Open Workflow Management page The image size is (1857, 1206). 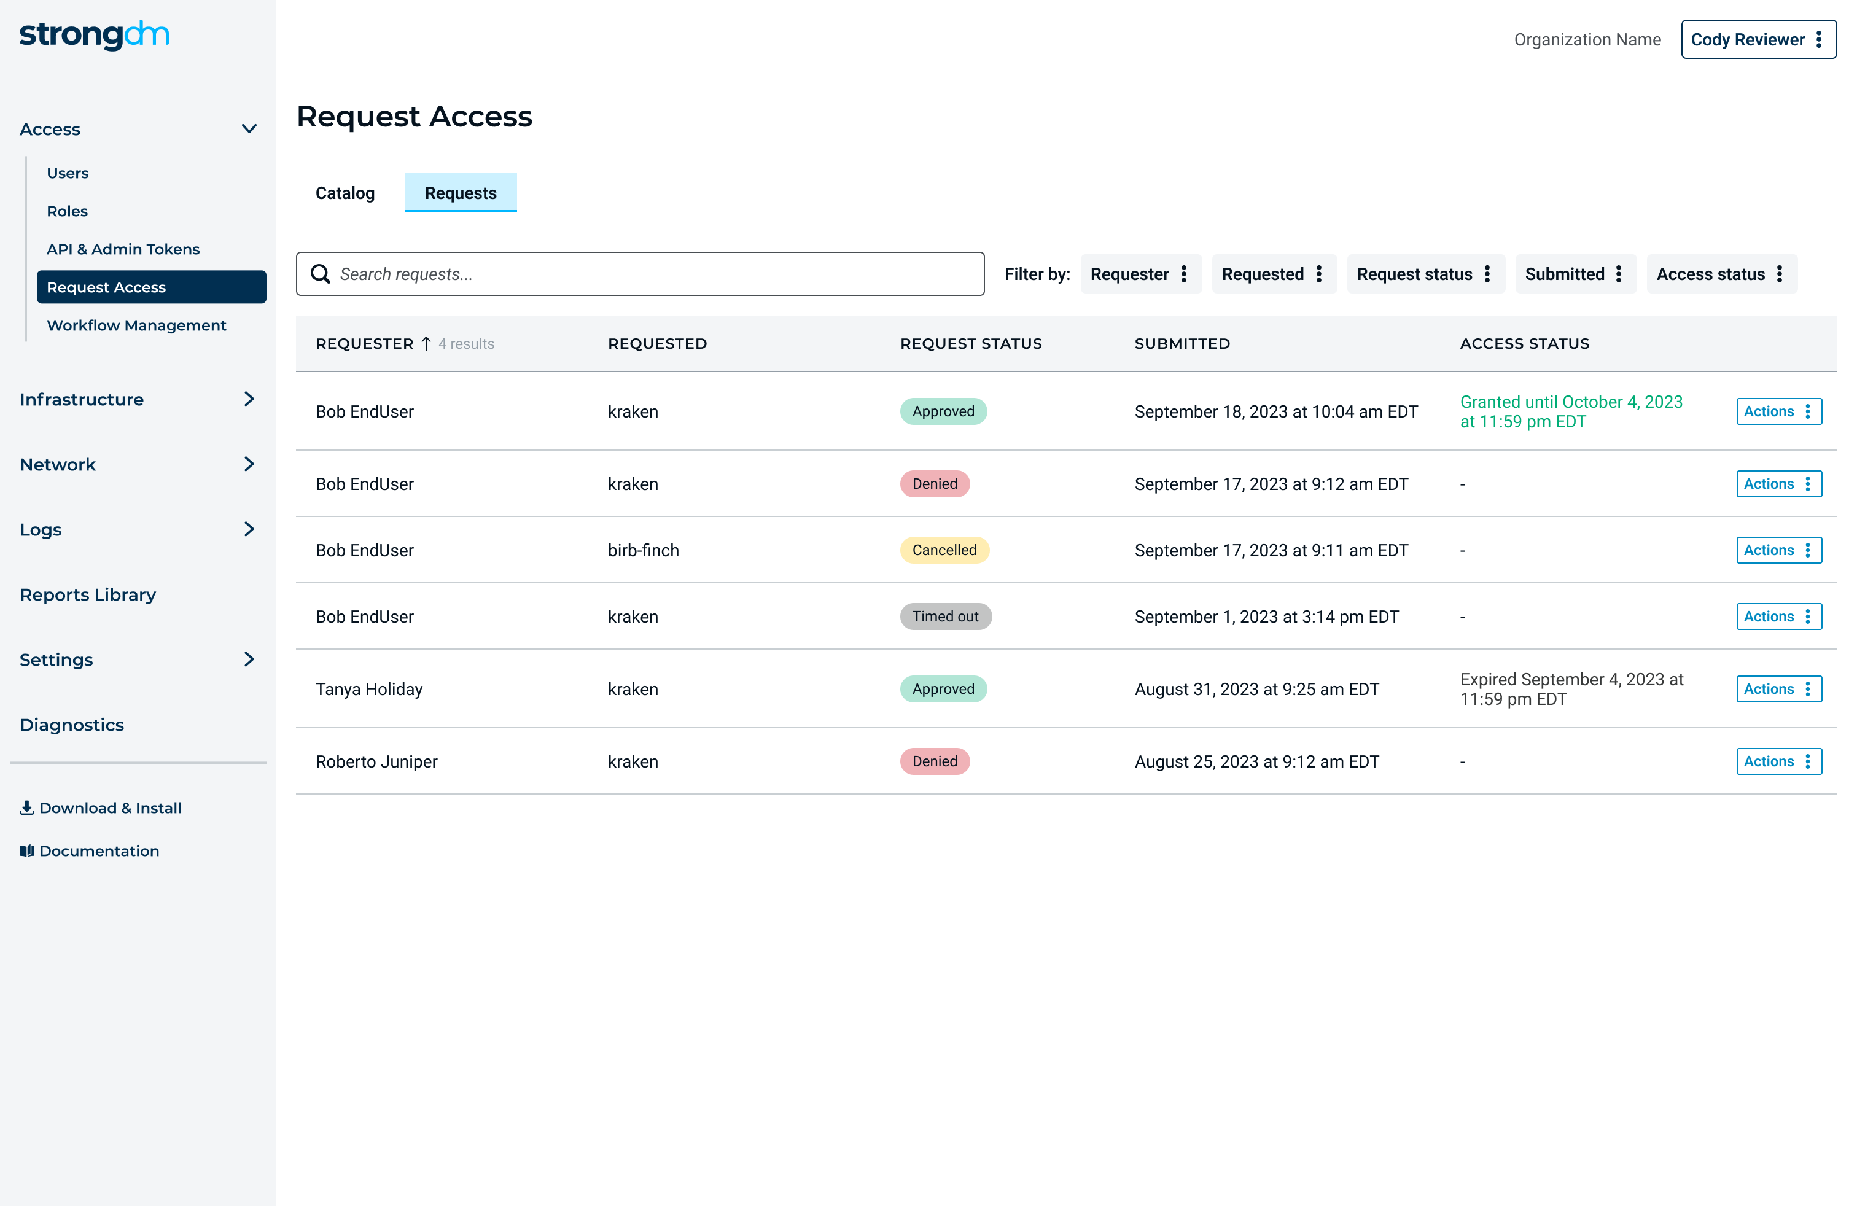[136, 324]
